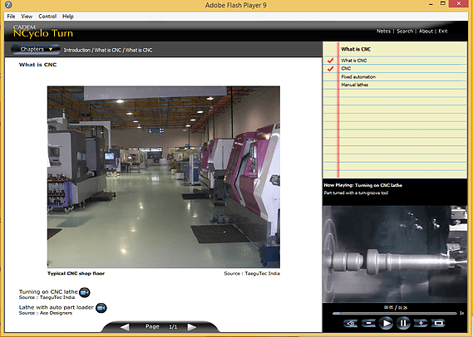Switch video to fullscreen with the rectangle icon
The image size is (473, 337).
point(438,323)
